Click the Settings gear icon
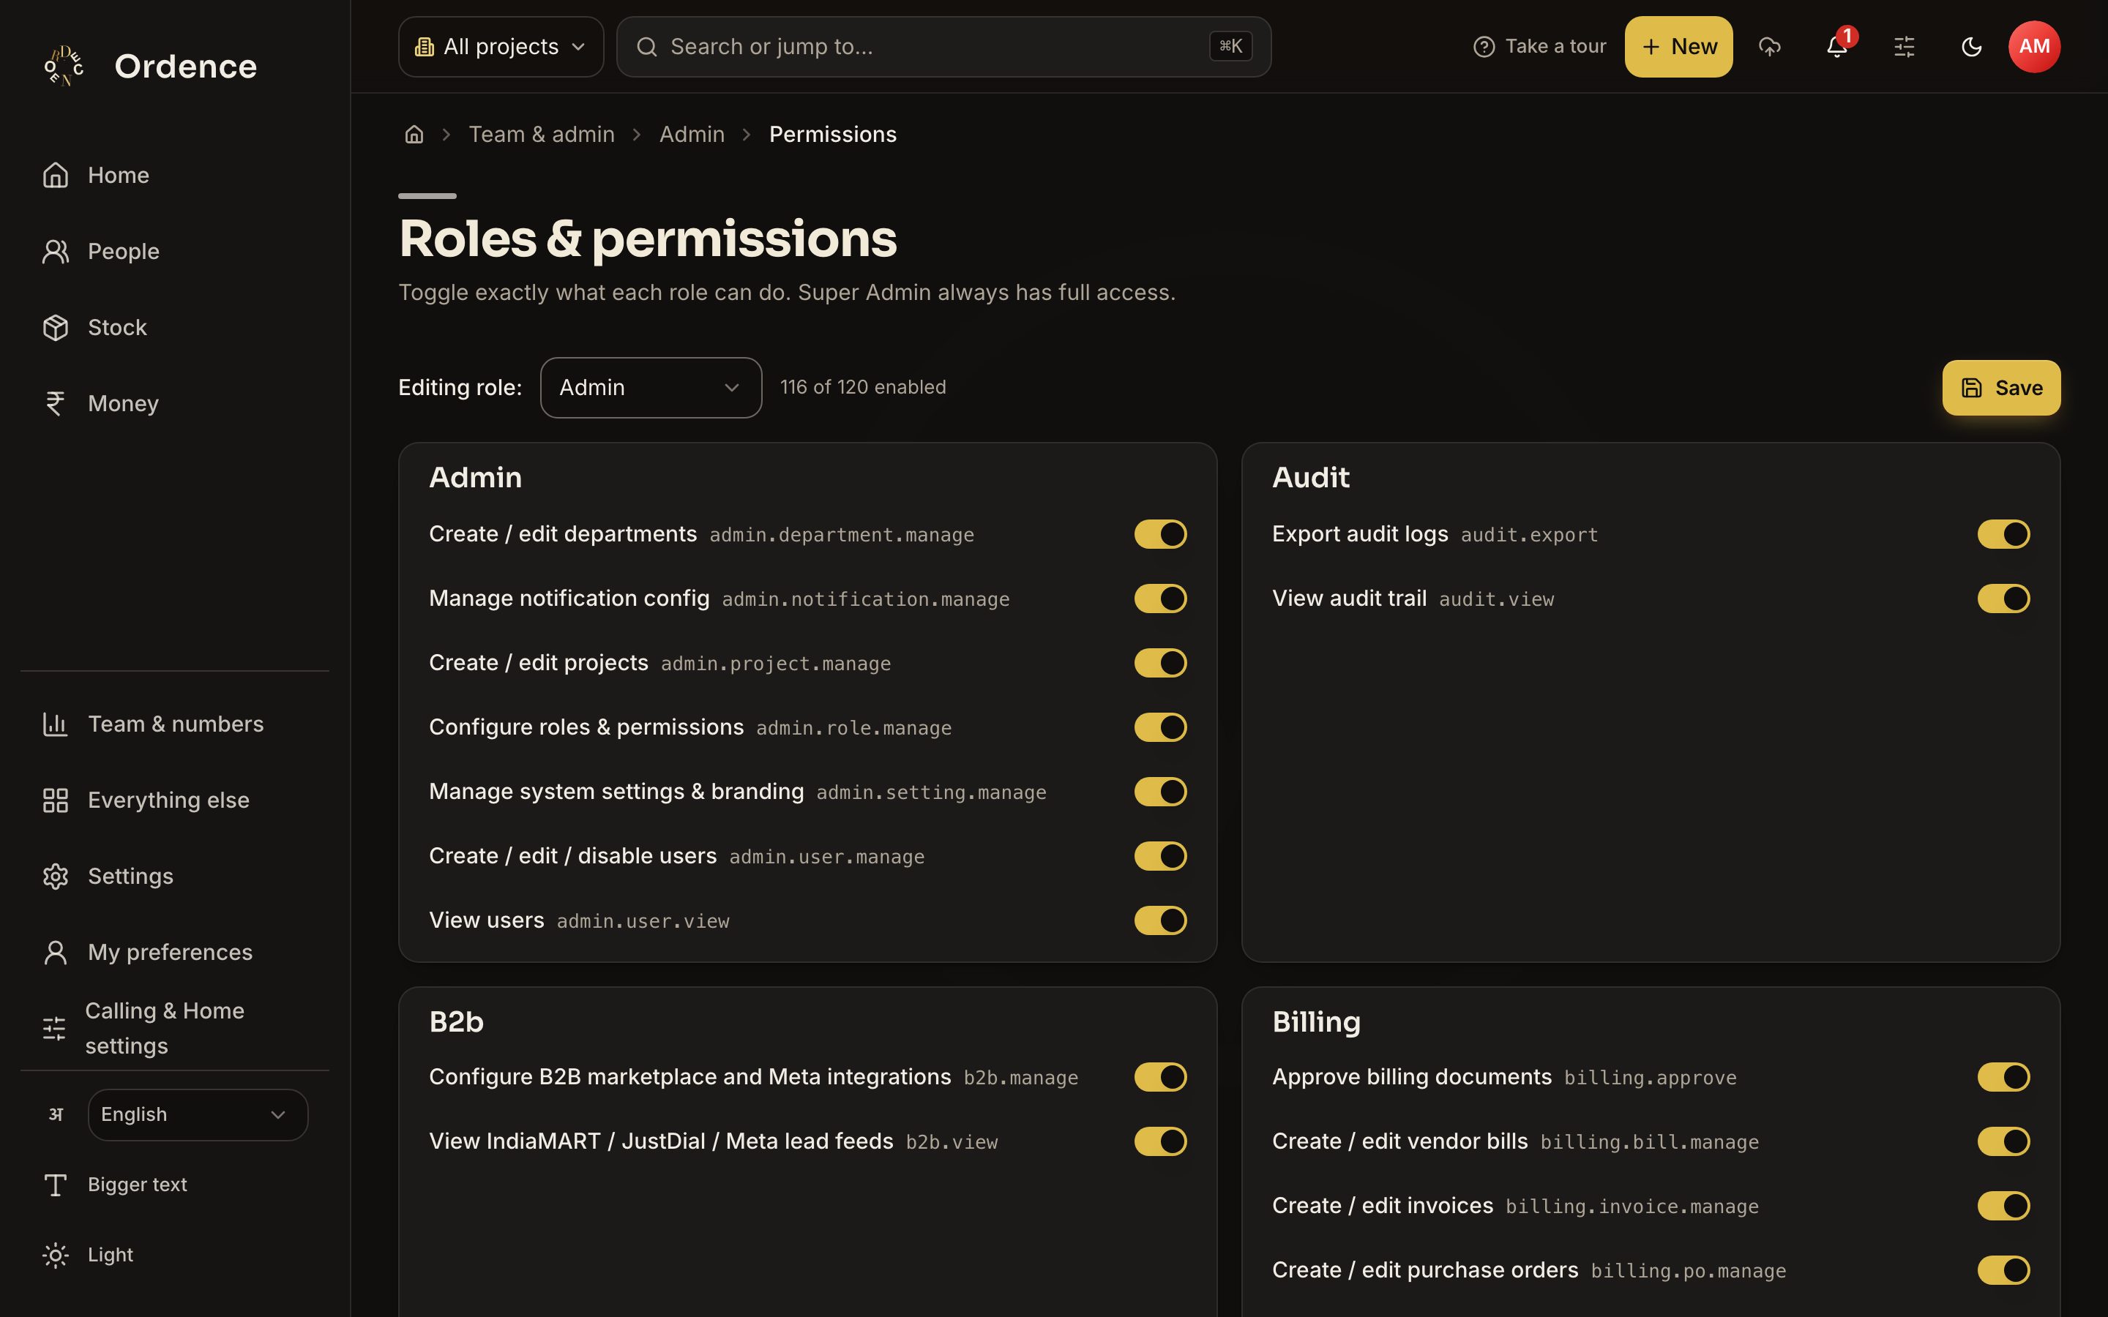Viewport: 2108px width, 1317px height. 56,877
